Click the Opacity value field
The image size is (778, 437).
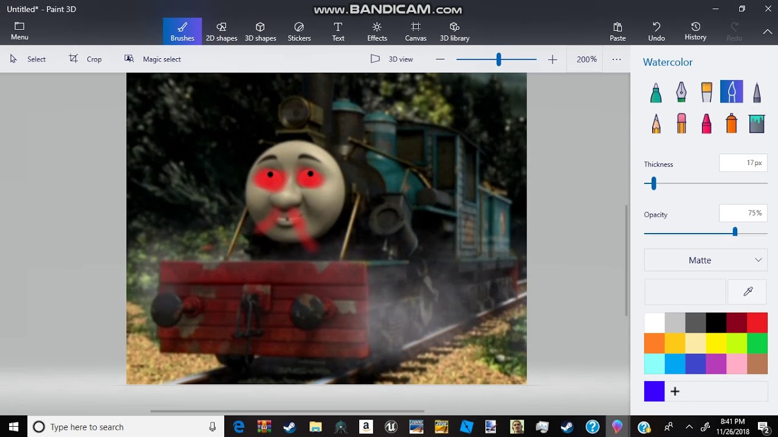tap(743, 213)
